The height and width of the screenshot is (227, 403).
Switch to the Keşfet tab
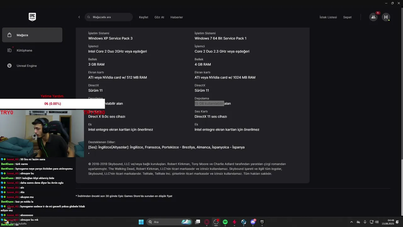144,17
